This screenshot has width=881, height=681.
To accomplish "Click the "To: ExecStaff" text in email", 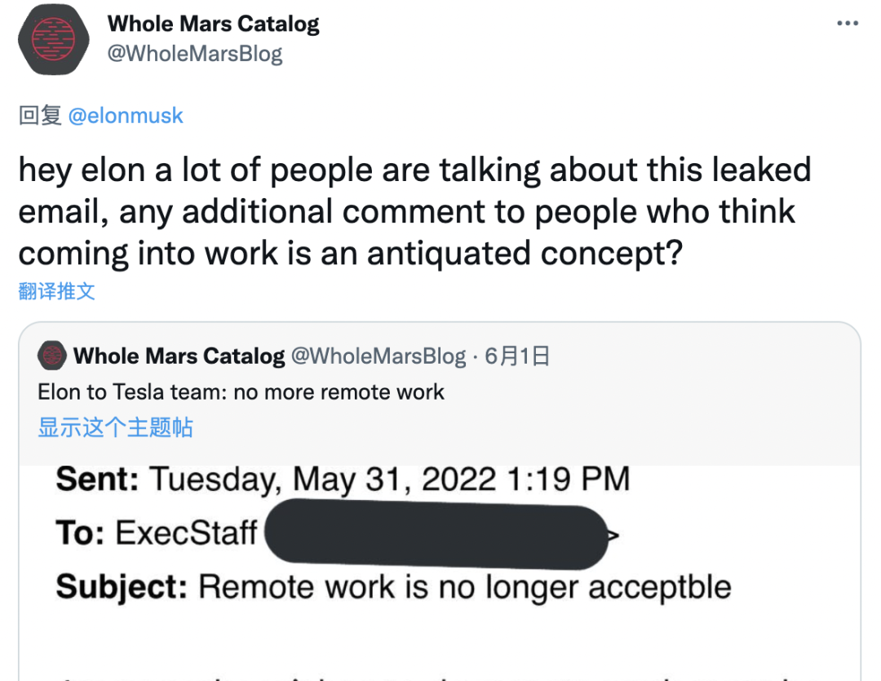I will pos(157,533).
